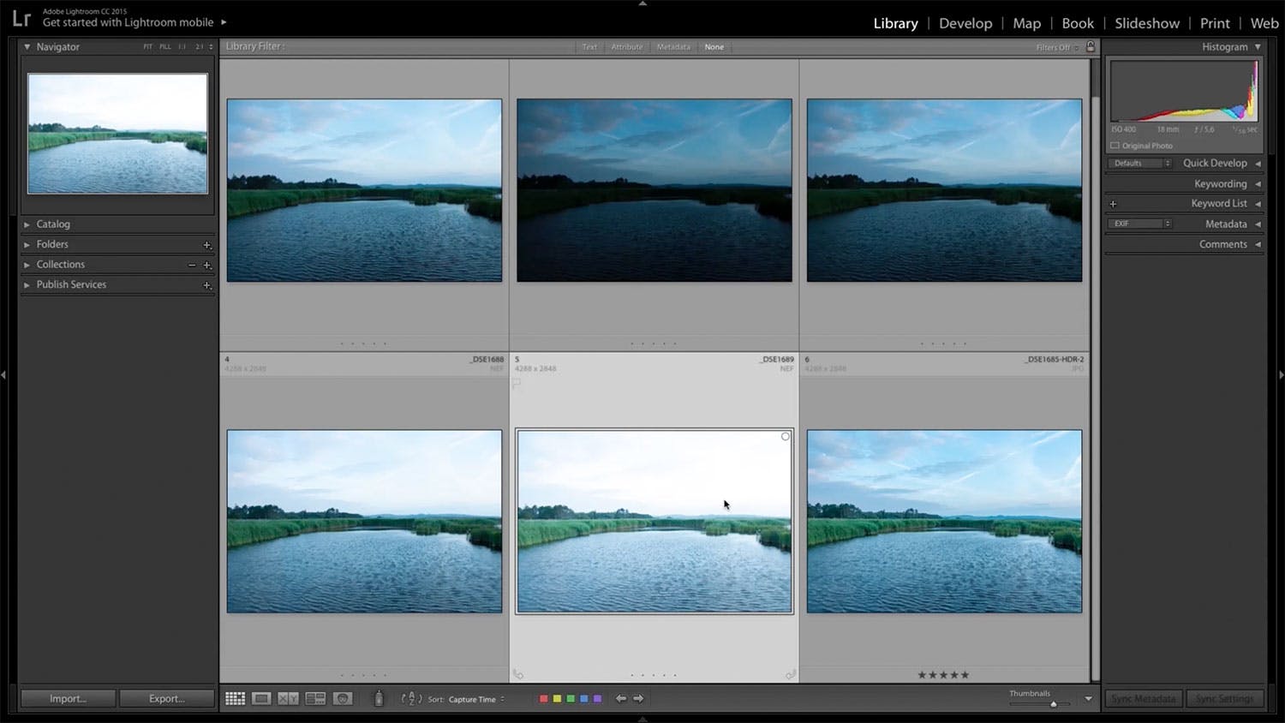Viewport: 1285px width, 723px height.
Task: Click the Import button
Action: click(x=68, y=699)
